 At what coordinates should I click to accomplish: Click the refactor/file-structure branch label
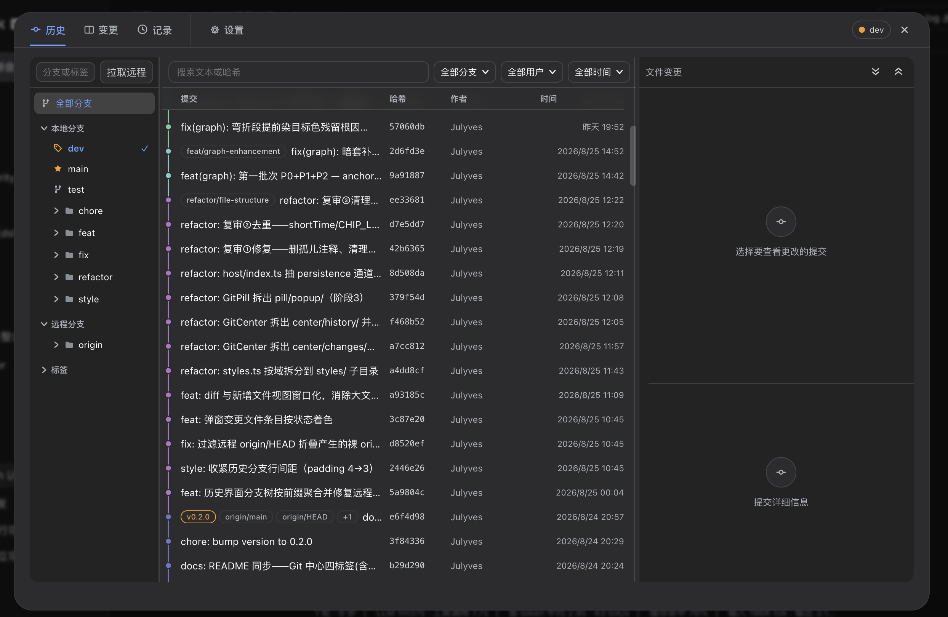(228, 200)
